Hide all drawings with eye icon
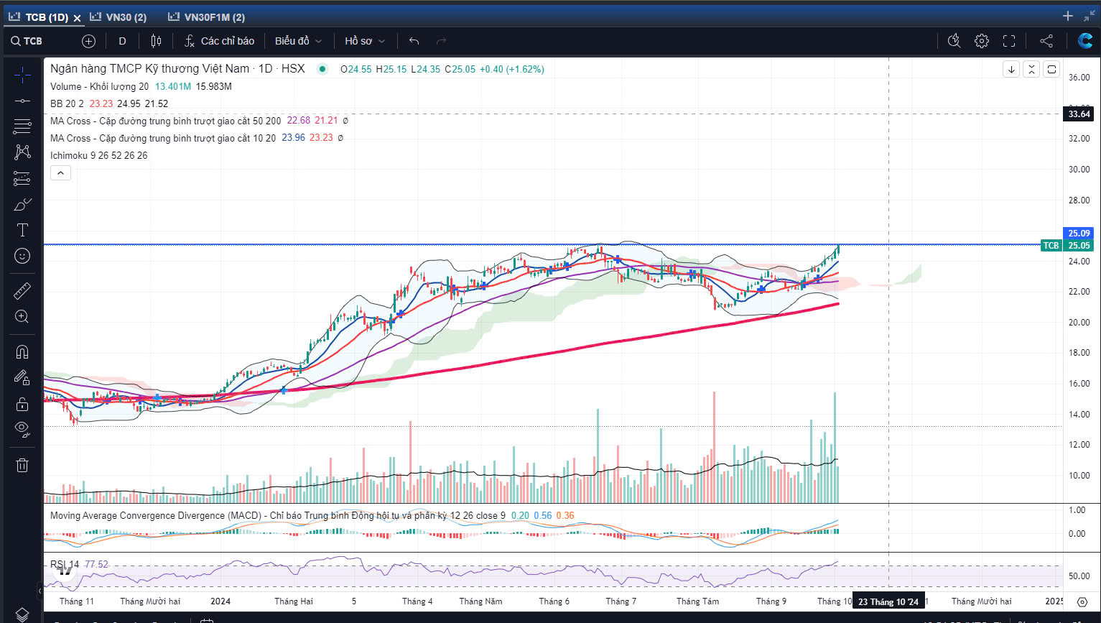Screen dimensions: 1101x623 click(22, 430)
